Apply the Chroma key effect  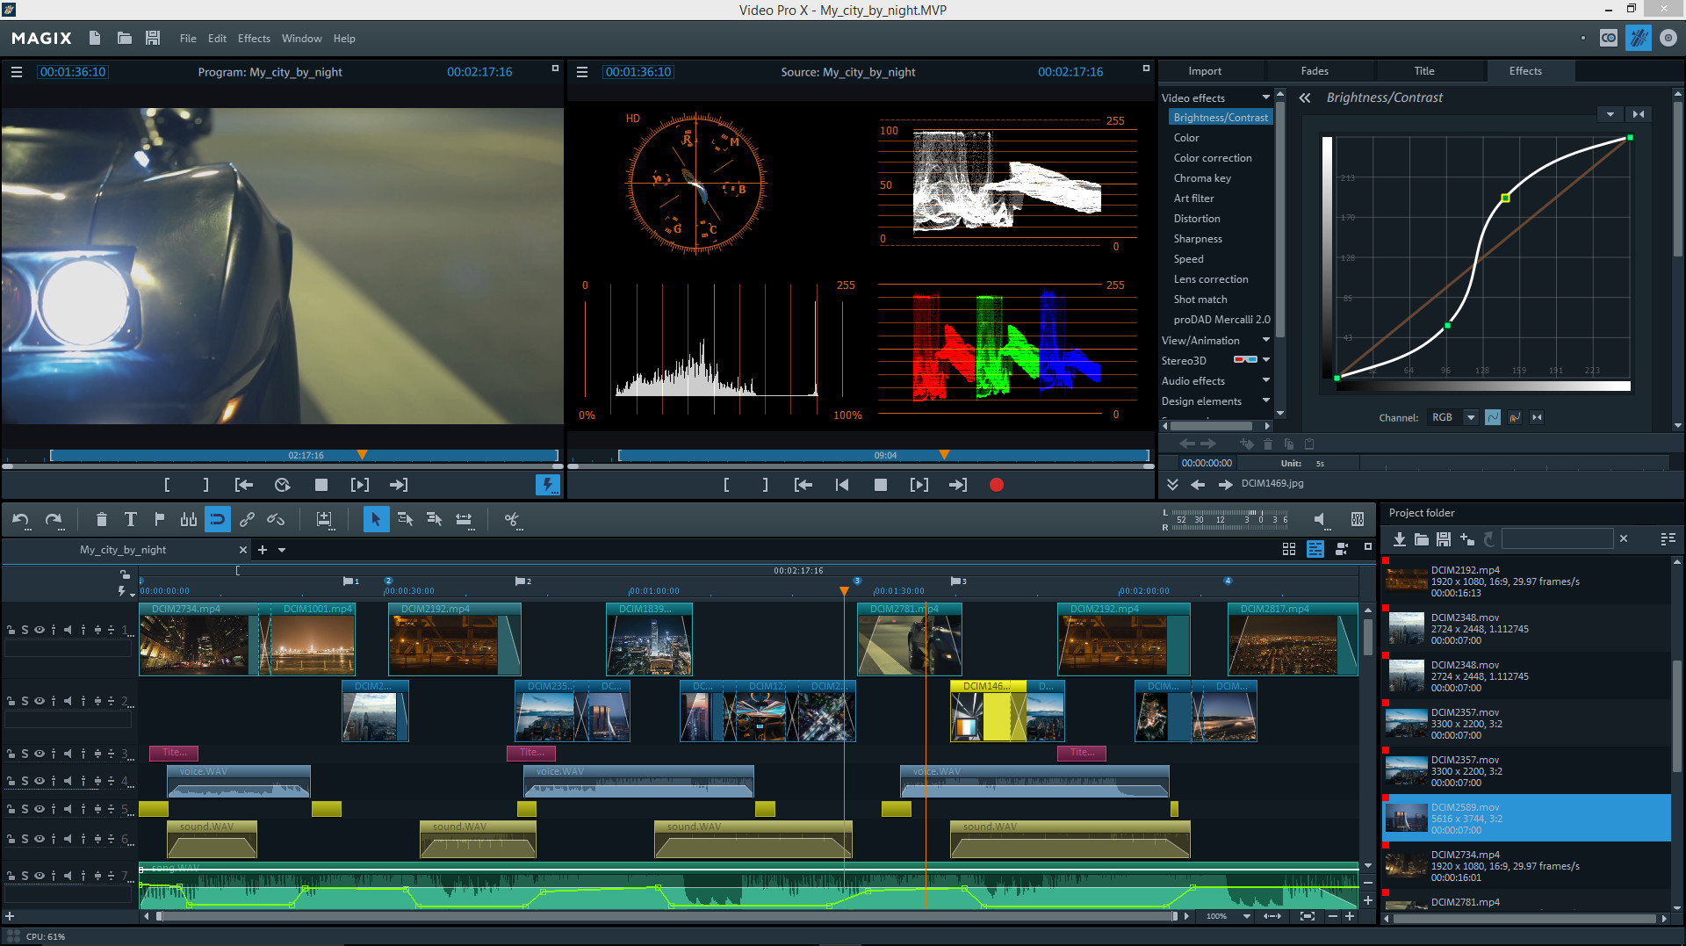[x=1202, y=177]
